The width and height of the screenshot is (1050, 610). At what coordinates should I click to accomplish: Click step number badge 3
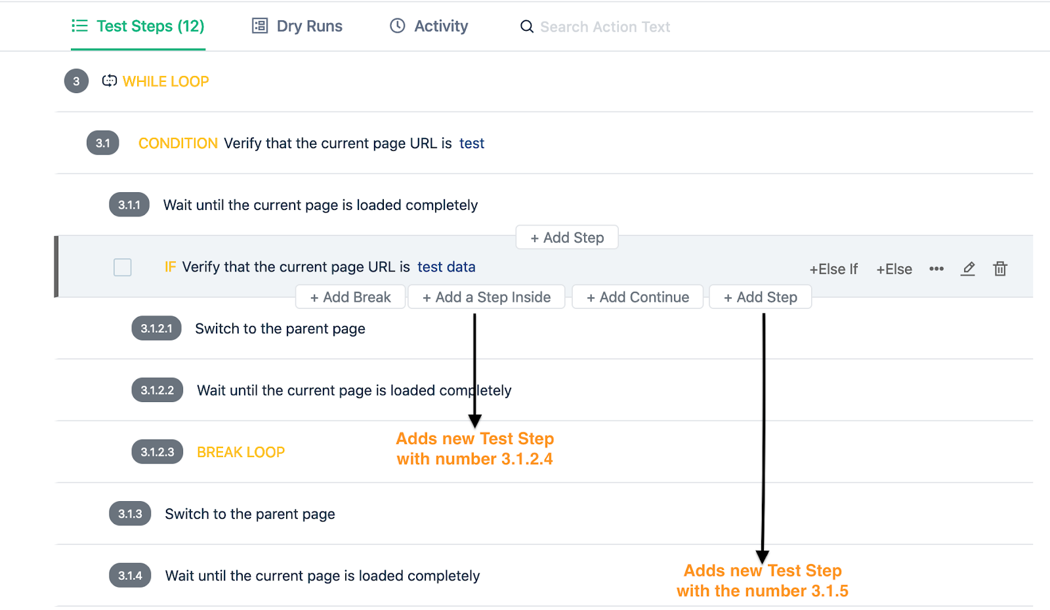click(76, 81)
